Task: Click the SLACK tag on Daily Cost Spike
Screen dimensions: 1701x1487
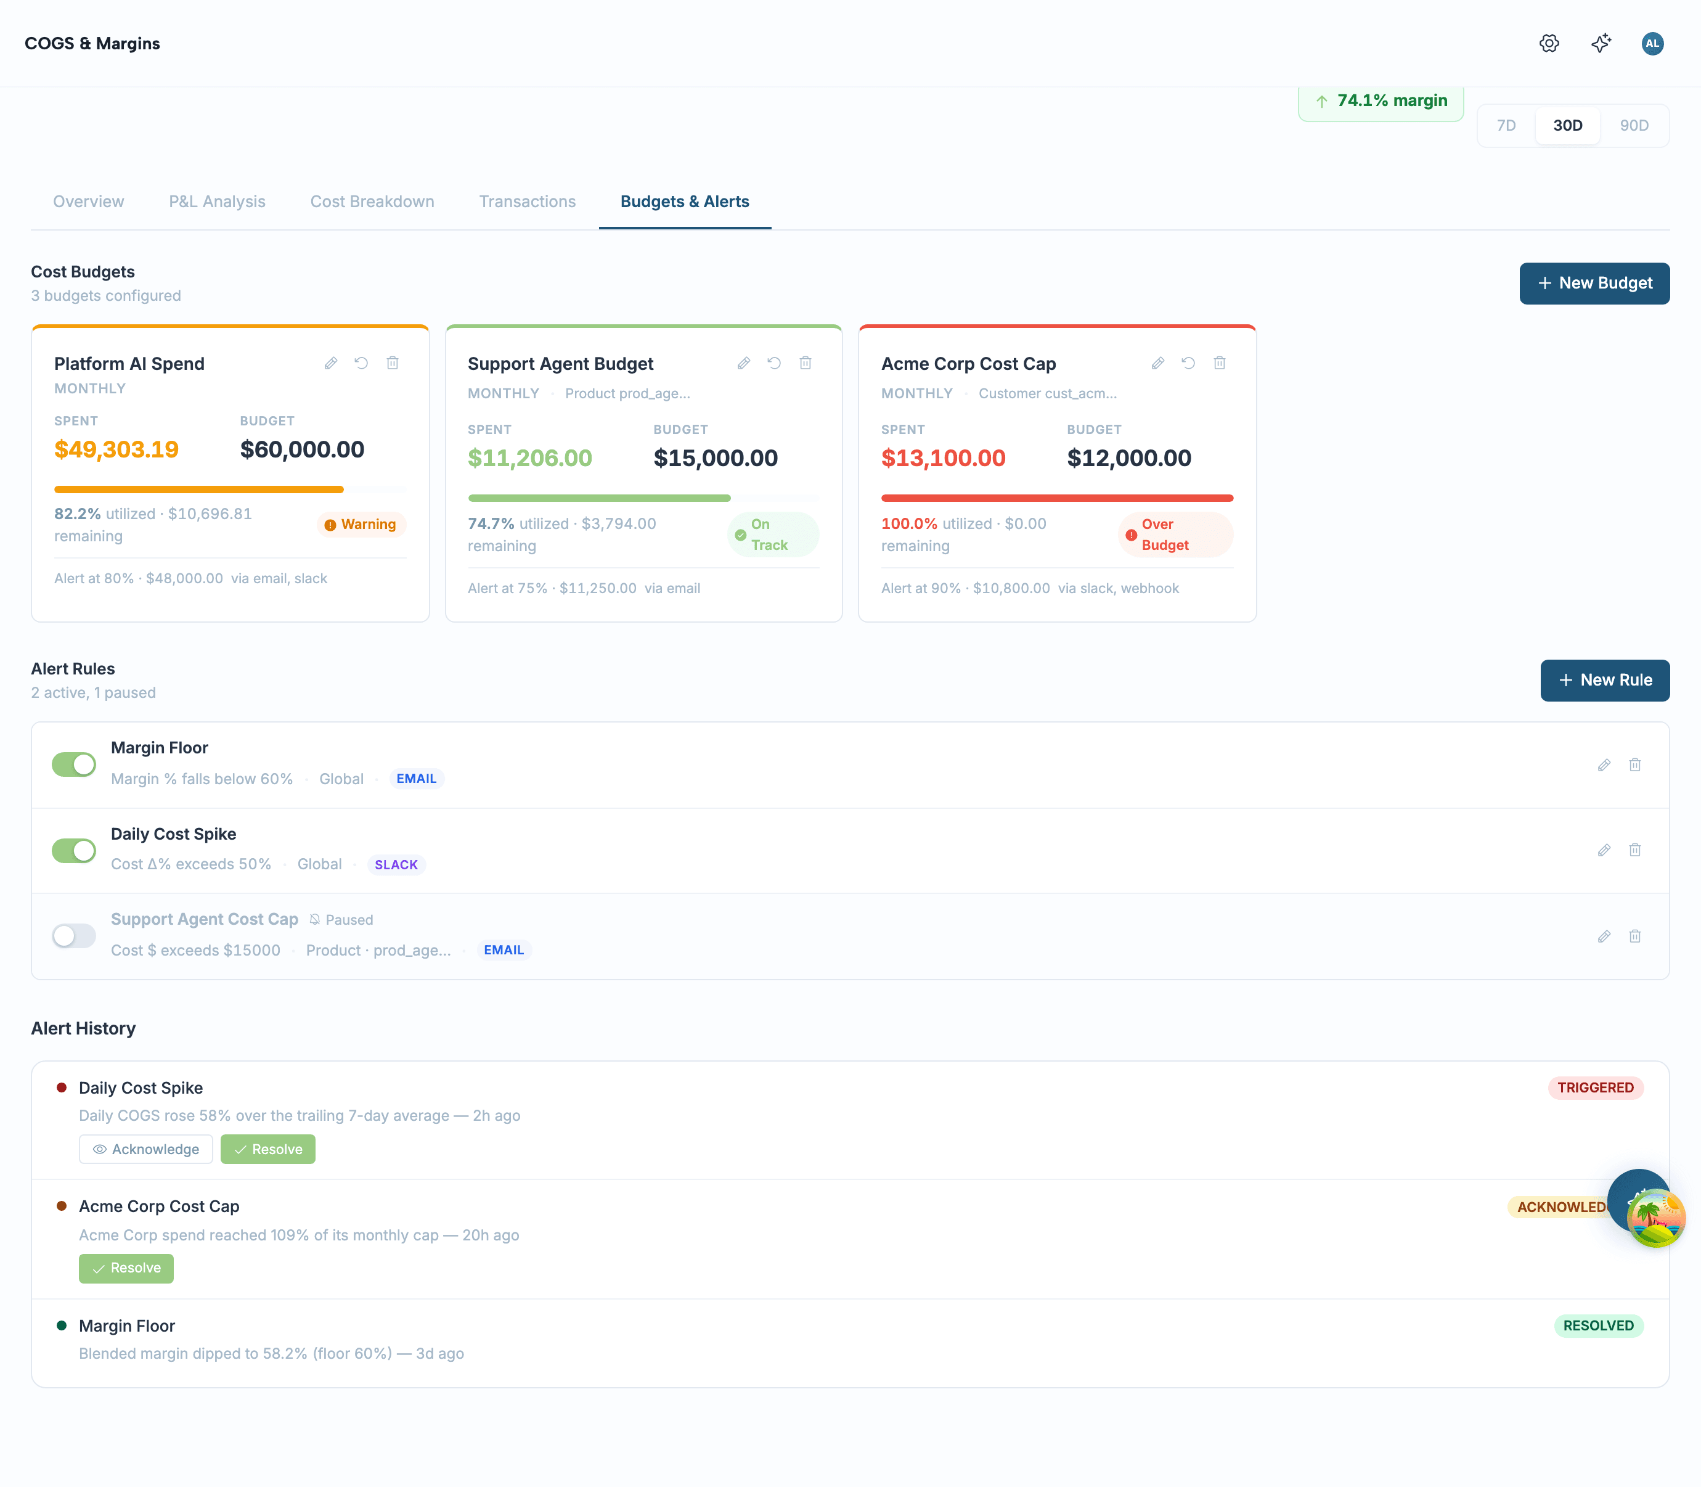Action: coord(396,865)
